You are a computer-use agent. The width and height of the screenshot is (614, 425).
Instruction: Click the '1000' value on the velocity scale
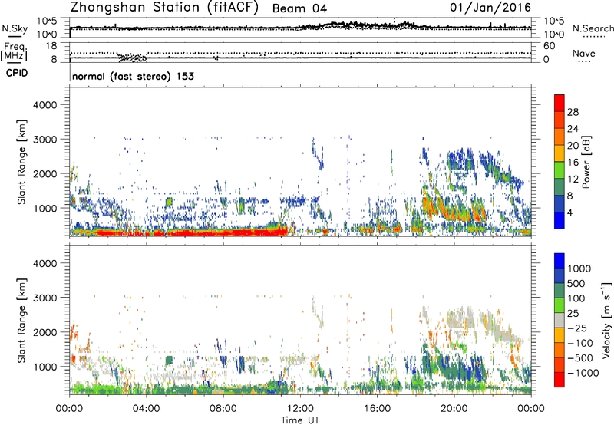[x=579, y=269]
